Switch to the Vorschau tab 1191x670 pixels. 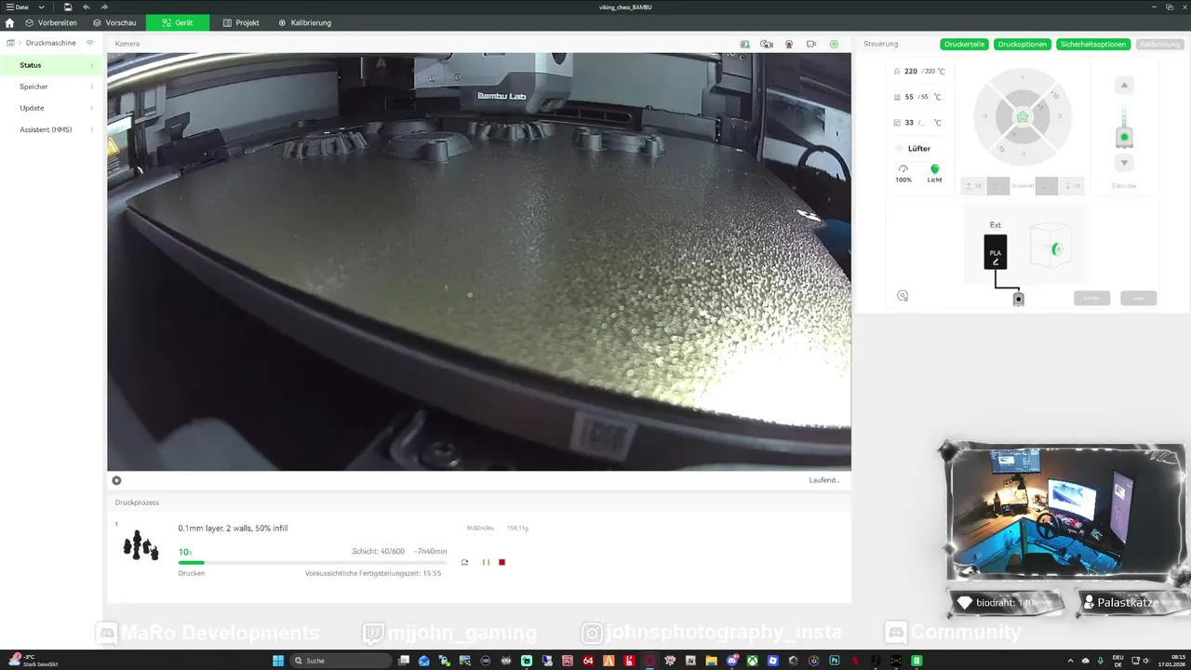[x=114, y=22]
